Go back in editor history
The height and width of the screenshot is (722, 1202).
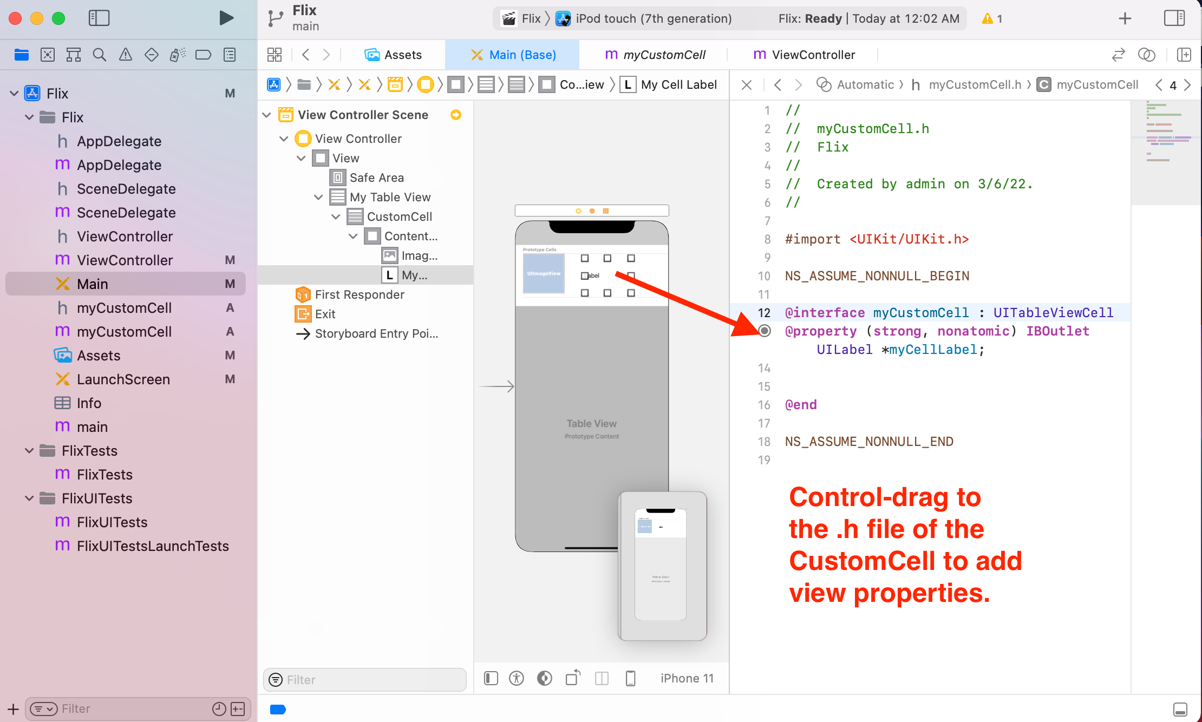click(306, 55)
